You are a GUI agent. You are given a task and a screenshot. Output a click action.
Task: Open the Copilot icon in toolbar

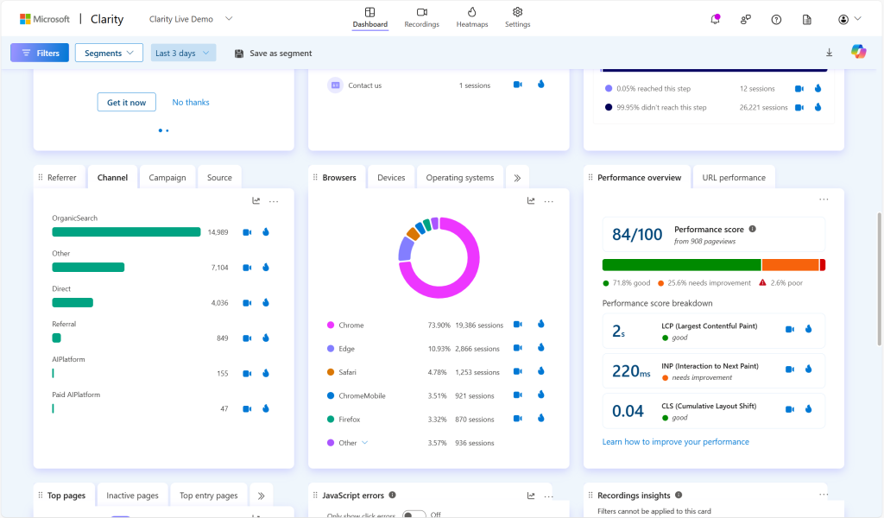pyautogui.click(x=858, y=53)
